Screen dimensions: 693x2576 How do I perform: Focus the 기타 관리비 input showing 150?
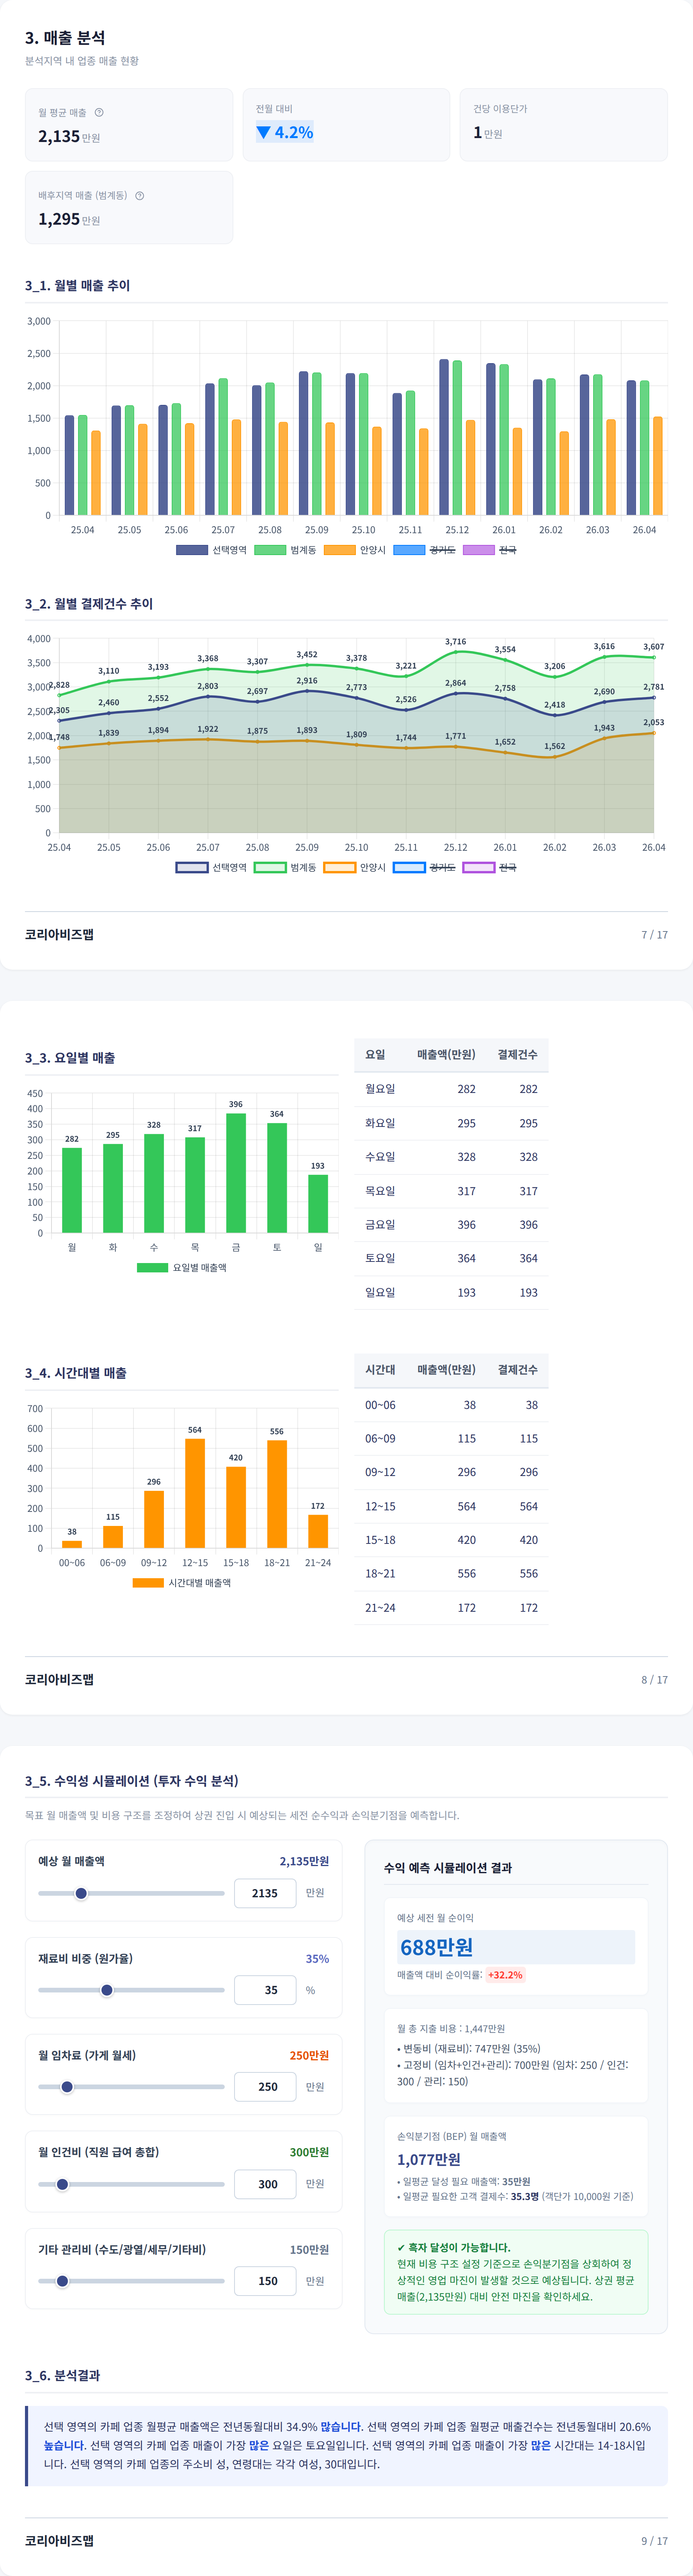coord(265,2281)
